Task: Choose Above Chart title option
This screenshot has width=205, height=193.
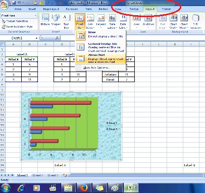Action: point(100,58)
